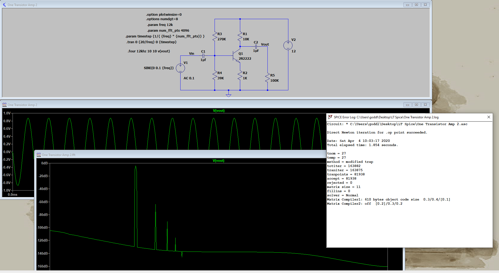Click the 'SINE(0 0.1 {freq})' source value
This screenshot has height=273, width=499.
pos(159,68)
